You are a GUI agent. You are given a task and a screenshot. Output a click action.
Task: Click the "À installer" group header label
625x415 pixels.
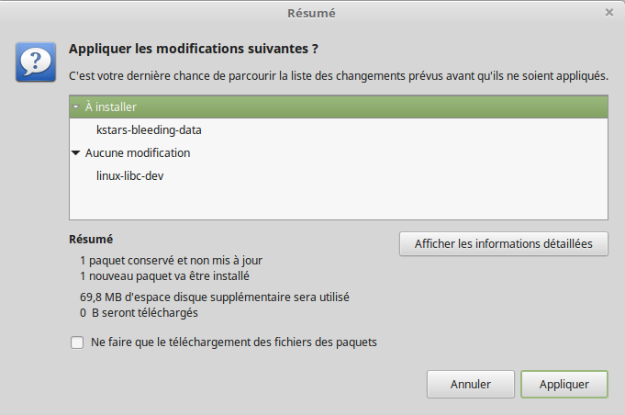coord(111,107)
